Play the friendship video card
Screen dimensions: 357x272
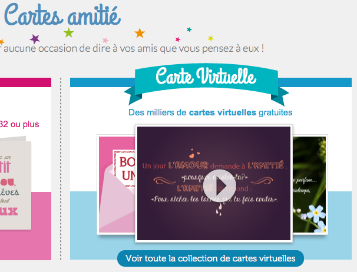click(220, 185)
